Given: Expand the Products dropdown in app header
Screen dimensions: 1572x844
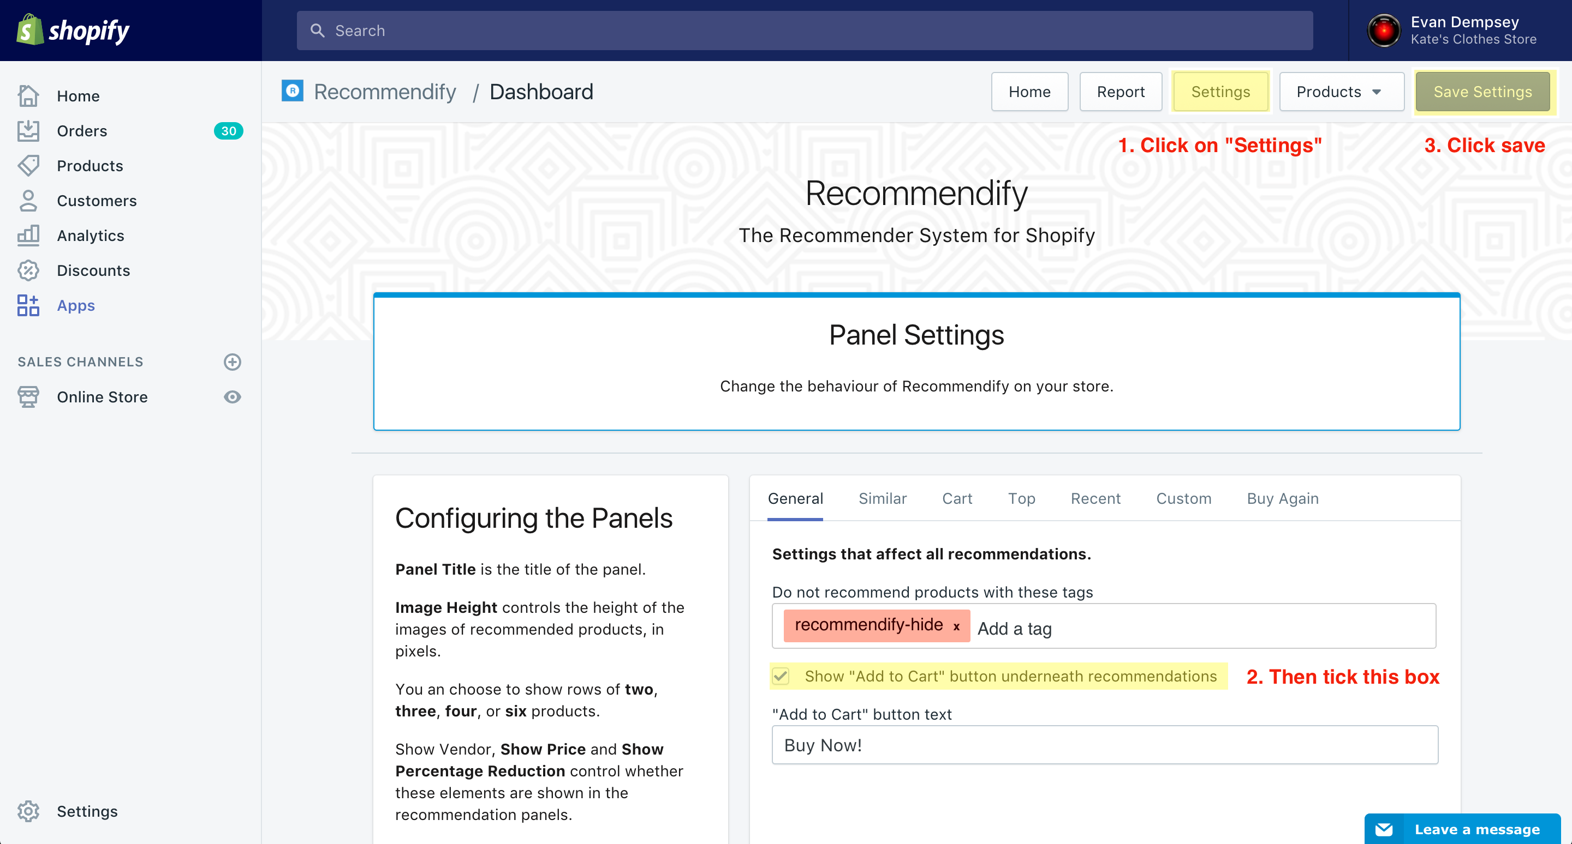Looking at the screenshot, I should (1341, 92).
